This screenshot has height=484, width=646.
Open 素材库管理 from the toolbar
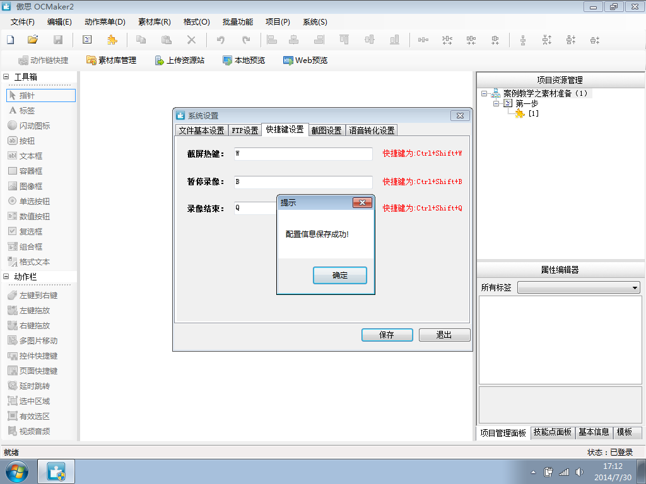point(111,60)
